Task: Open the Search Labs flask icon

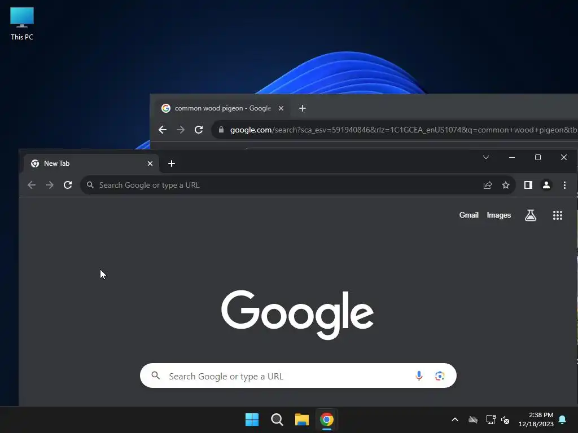Action: pyautogui.click(x=531, y=215)
